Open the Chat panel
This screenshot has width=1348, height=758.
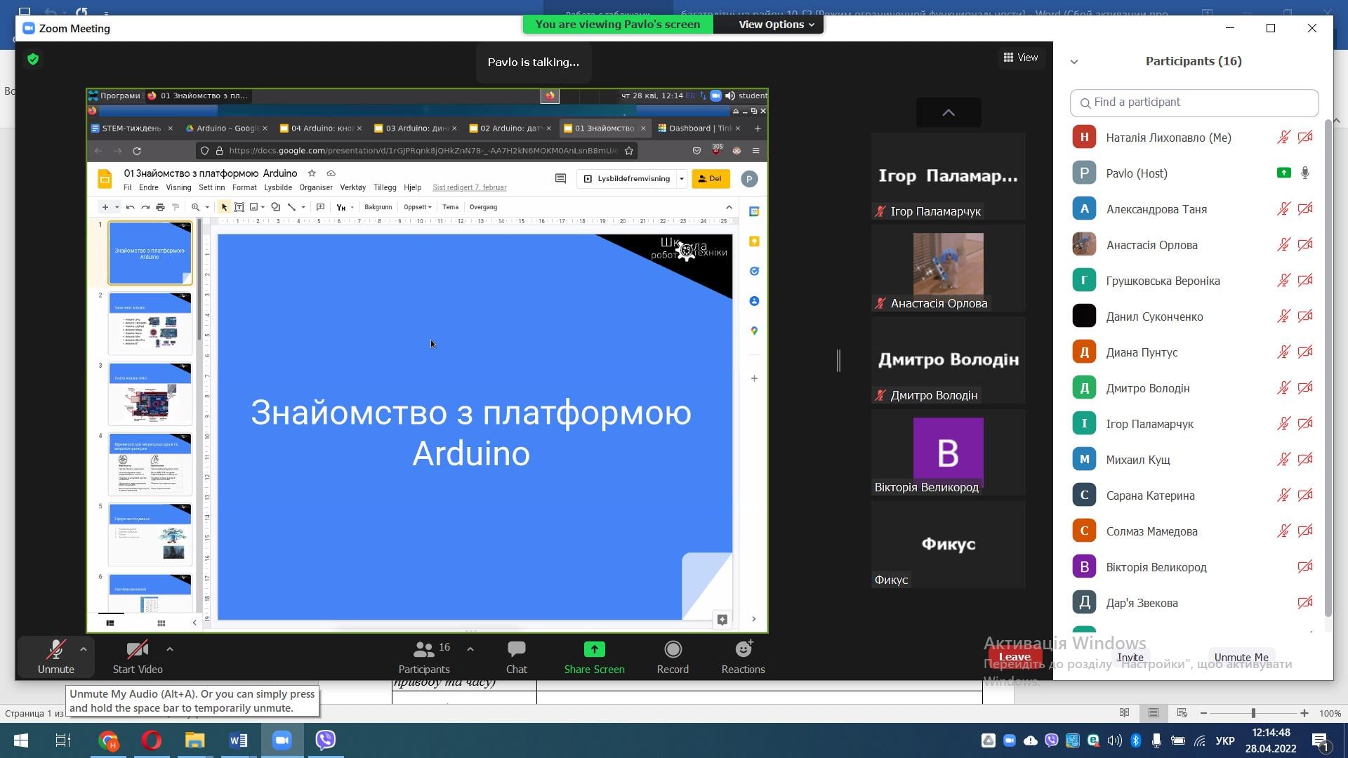point(517,657)
